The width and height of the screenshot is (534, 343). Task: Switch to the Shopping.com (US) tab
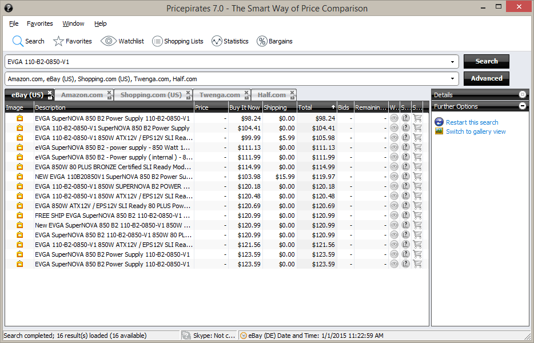(x=151, y=95)
